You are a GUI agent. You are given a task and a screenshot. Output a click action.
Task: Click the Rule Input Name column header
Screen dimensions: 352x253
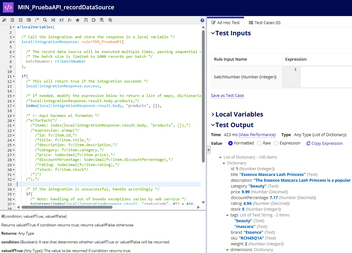tap(246, 59)
